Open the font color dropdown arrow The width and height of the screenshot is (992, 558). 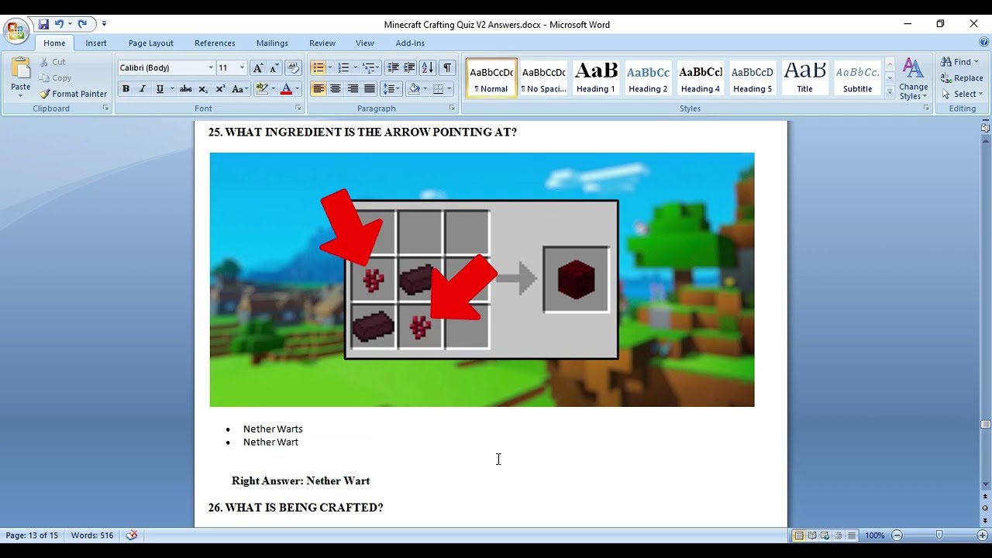(x=297, y=89)
